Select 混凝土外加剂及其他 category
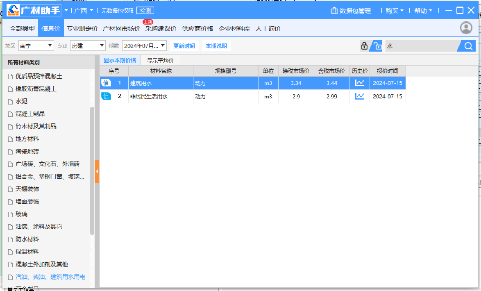Viewport: 481px width, 291px height. 41,264
